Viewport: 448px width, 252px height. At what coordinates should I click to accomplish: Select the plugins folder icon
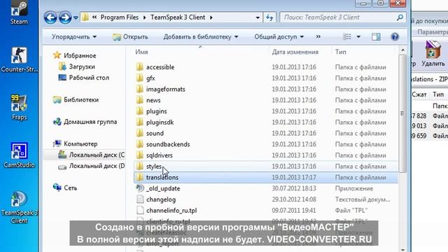click(140, 111)
